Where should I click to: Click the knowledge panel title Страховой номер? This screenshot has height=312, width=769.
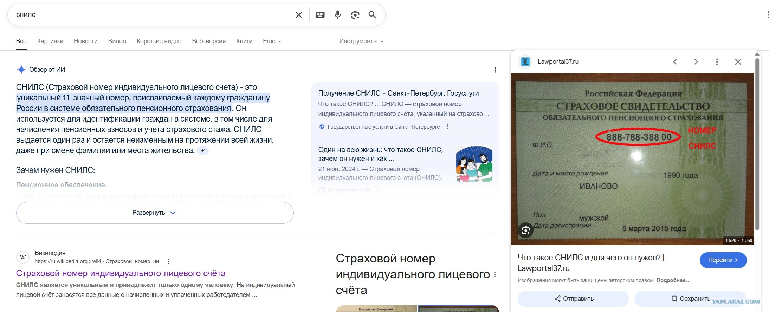(x=413, y=274)
